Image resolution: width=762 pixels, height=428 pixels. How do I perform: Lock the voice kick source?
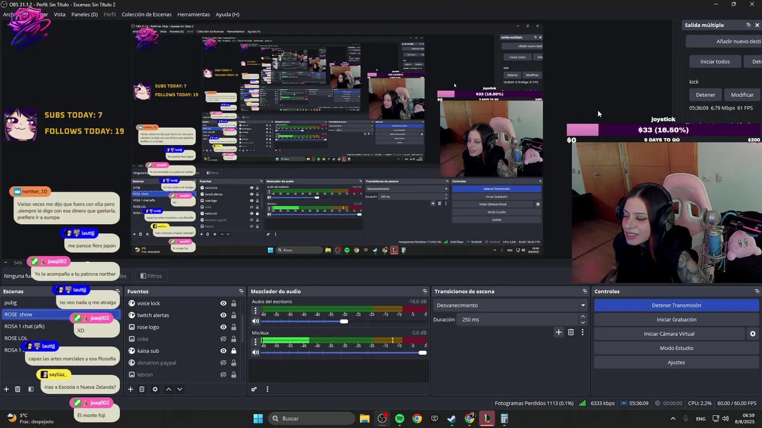coord(233,303)
